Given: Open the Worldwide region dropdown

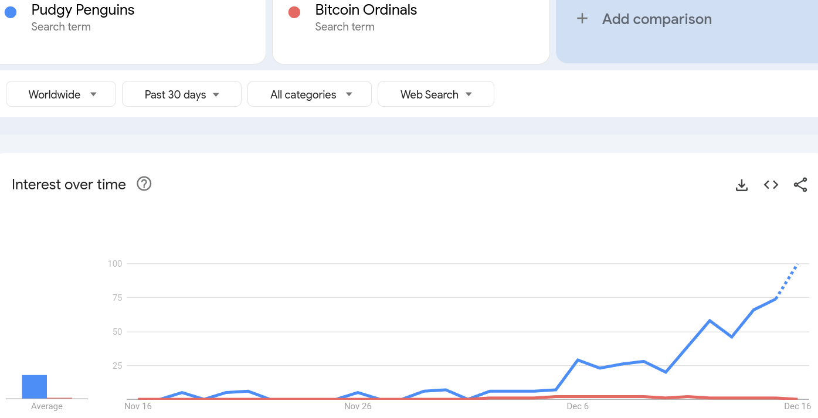Looking at the screenshot, I should click(61, 94).
